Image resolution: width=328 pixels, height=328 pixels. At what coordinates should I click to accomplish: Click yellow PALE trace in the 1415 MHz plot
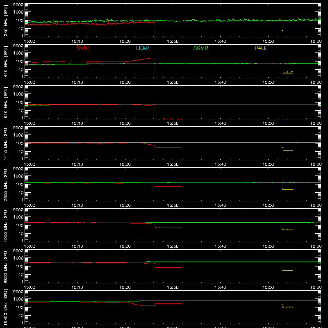pyautogui.click(x=288, y=150)
